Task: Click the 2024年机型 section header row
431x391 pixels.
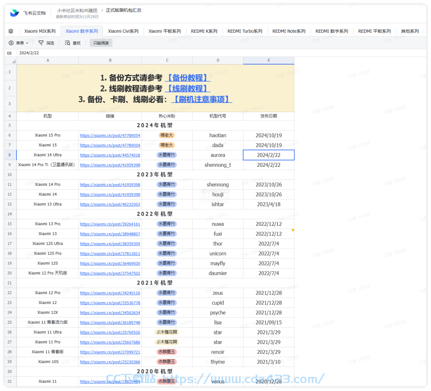Action: (x=155, y=125)
